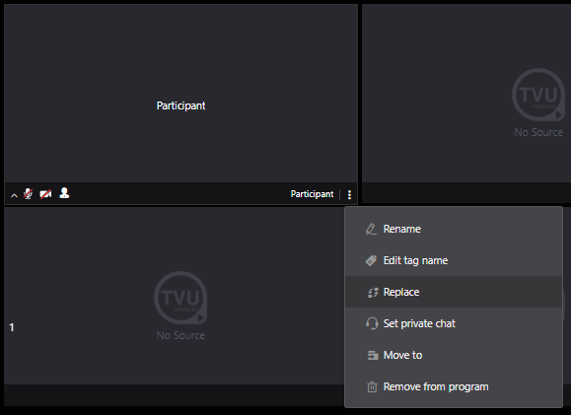Toggle the muted microphone icon

tap(28, 193)
